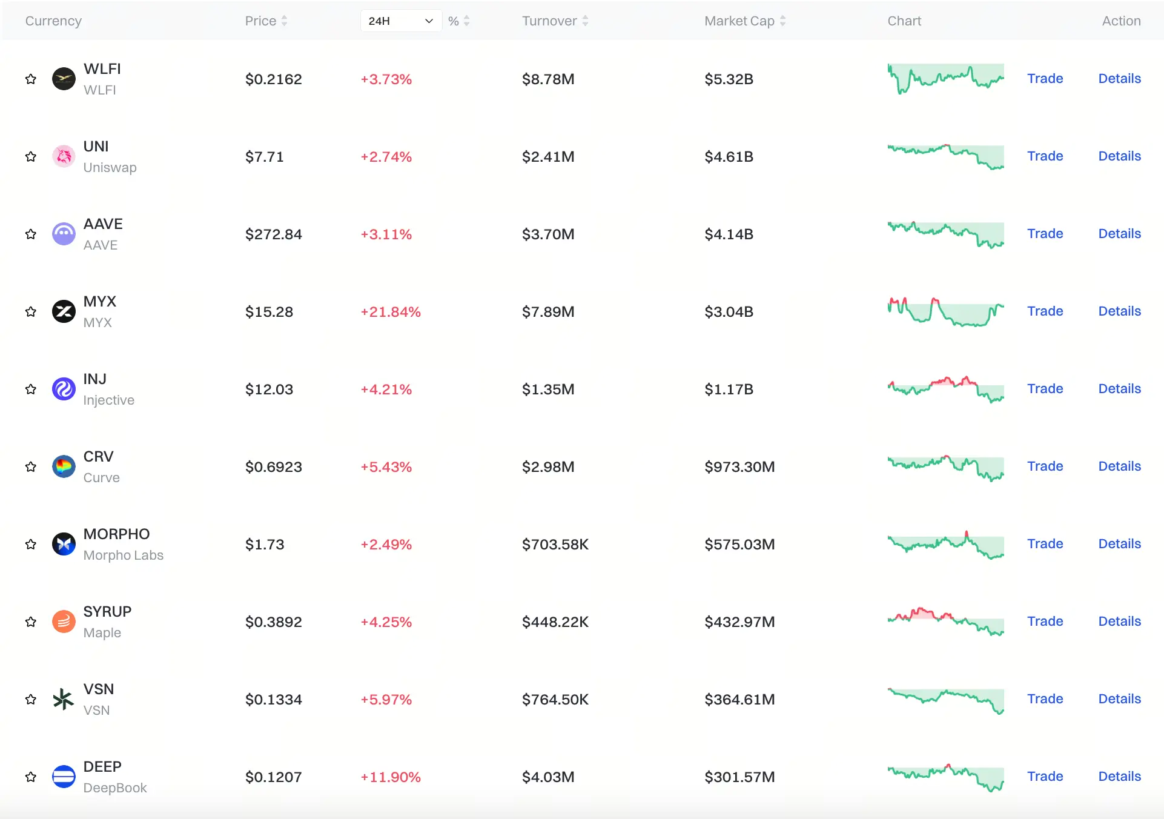The width and height of the screenshot is (1164, 819).
Task: Open Details for MORPHO
Action: pos(1120,544)
